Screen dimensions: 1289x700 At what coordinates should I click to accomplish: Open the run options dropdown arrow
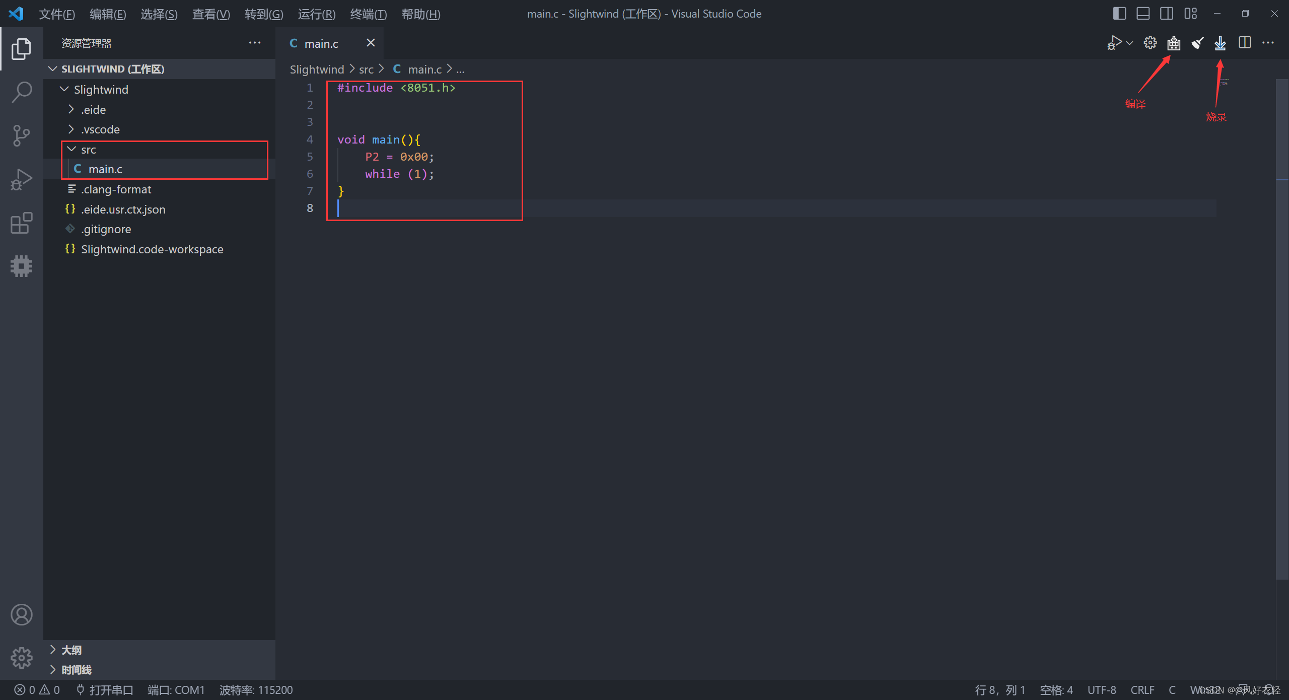point(1129,43)
